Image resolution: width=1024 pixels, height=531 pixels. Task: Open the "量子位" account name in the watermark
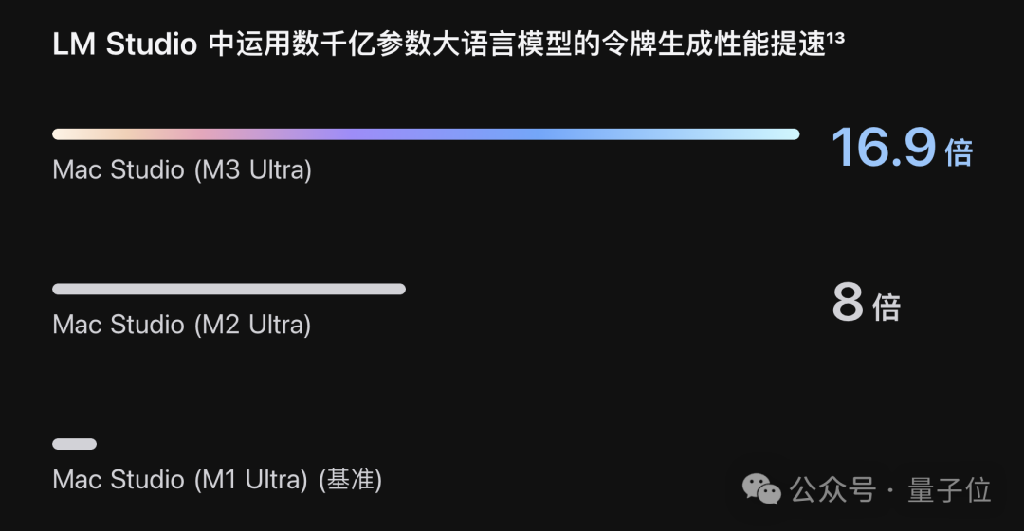(x=949, y=490)
